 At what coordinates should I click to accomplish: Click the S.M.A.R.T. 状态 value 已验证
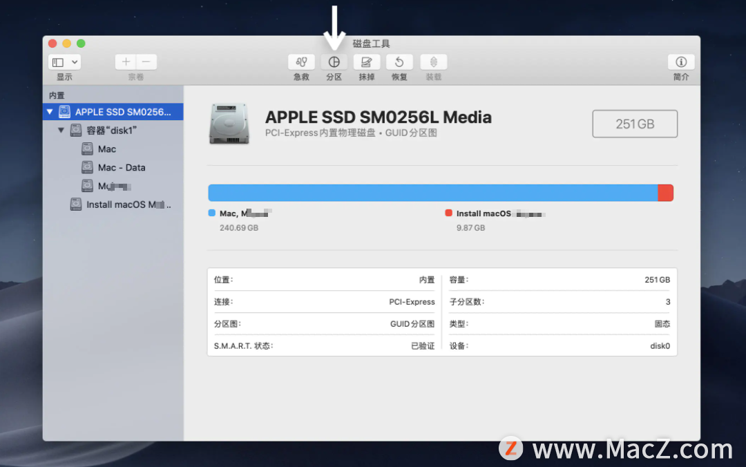[423, 346]
